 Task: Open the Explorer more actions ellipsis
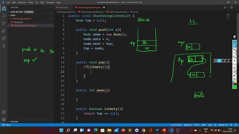pos(50,7)
